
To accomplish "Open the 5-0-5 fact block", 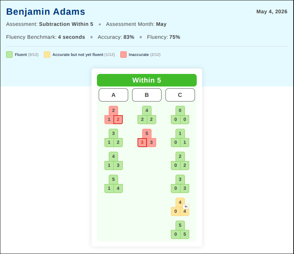I will click(x=180, y=230).
